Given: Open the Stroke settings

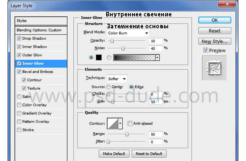Looking at the screenshot, I should point(28,130).
